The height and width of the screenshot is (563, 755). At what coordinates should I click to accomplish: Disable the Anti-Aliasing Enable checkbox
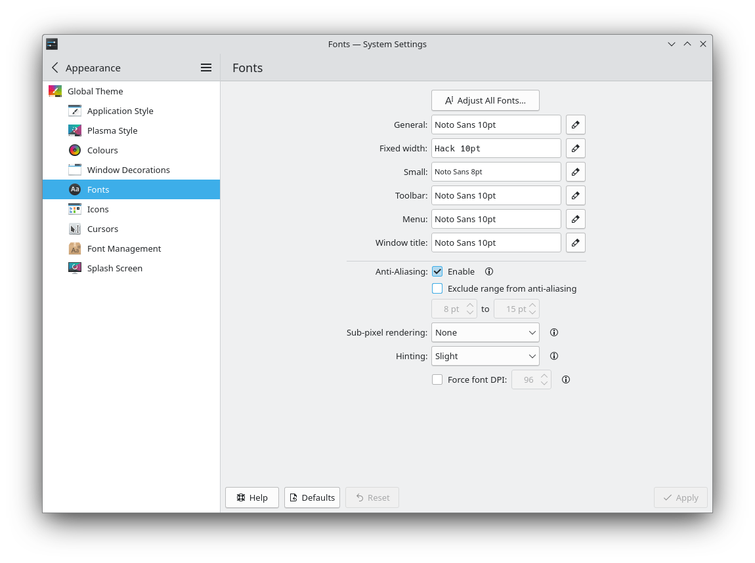[x=437, y=271]
